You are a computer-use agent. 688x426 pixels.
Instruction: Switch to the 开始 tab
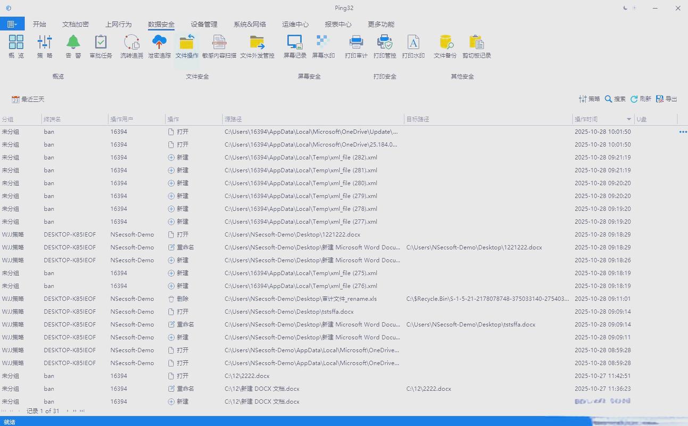pos(39,24)
